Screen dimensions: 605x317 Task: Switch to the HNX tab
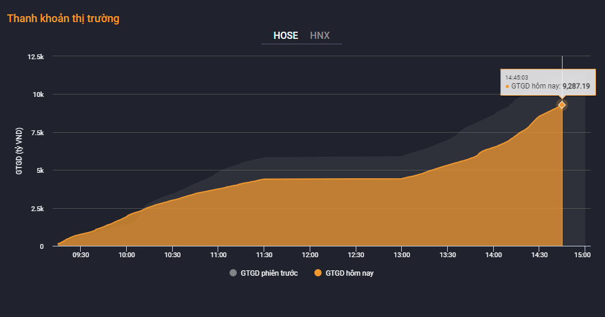click(320, 35)
